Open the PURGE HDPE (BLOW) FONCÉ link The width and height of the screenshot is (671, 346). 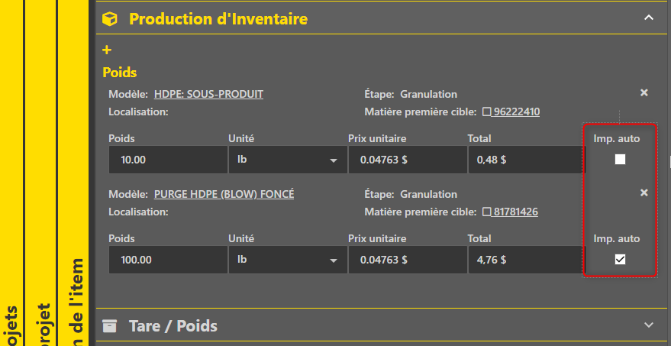tap(224, 195)
